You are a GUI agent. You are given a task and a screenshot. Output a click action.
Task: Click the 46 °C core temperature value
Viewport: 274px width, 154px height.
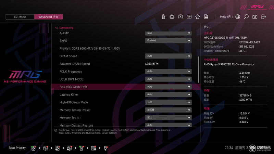[x=242, y=81]
